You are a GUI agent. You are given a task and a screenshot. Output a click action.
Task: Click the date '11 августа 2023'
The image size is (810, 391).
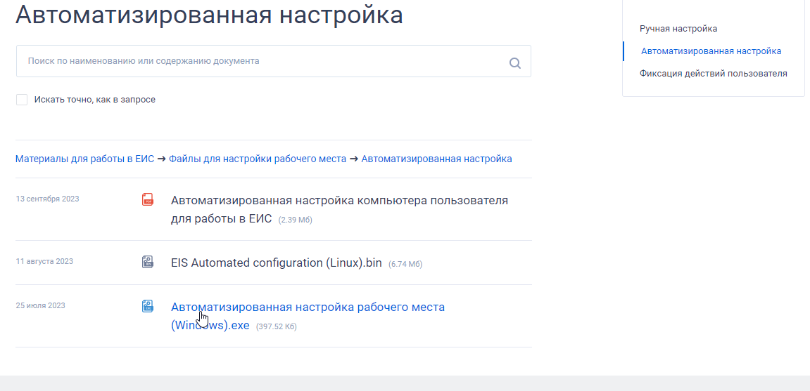tap(44, 262)
